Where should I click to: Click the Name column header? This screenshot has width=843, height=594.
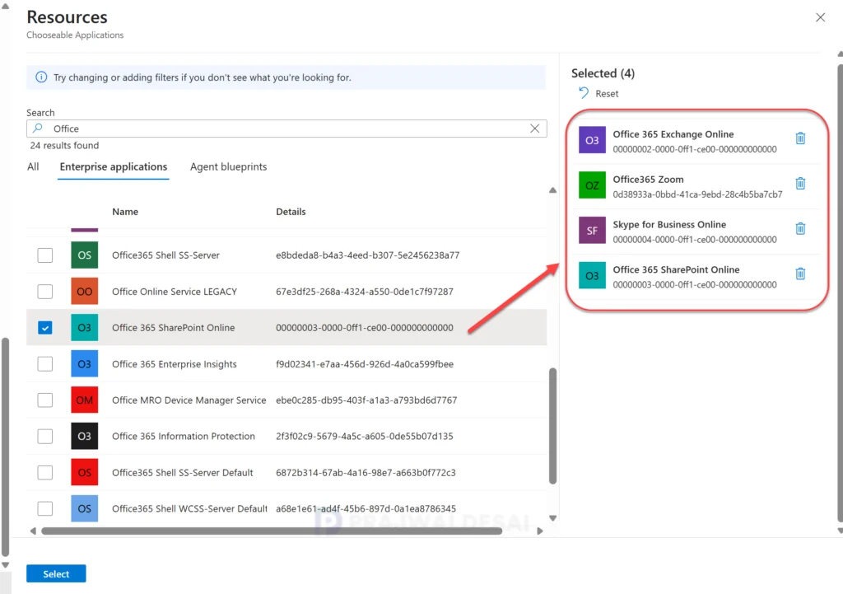pyautogui.click(x=125, y=212)
